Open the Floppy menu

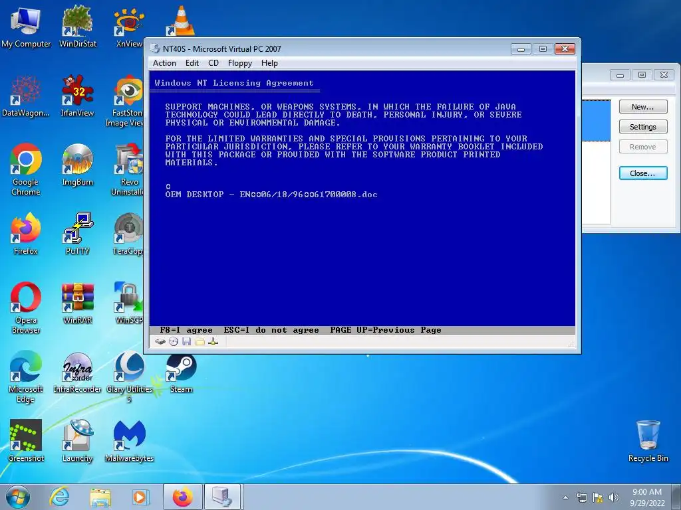click(239, 63)
